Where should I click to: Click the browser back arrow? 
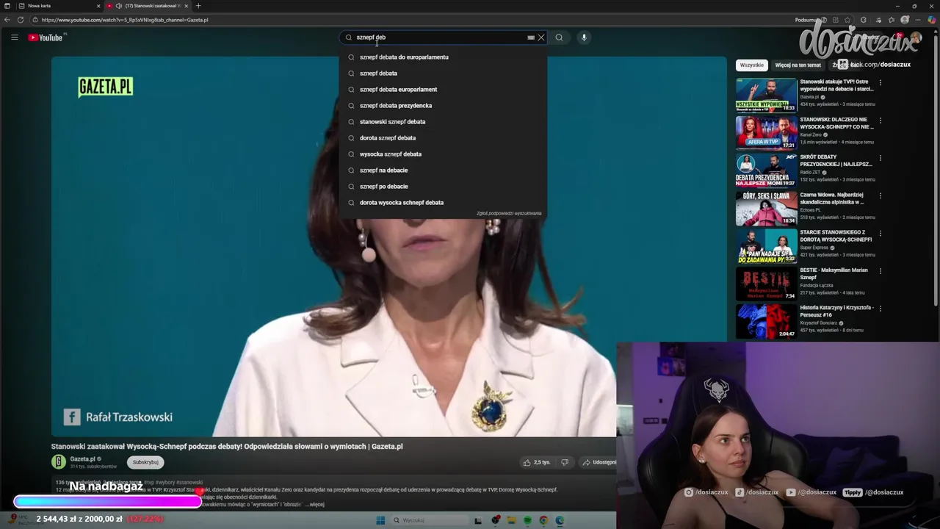pyautogui.click(x=7, y=20)
